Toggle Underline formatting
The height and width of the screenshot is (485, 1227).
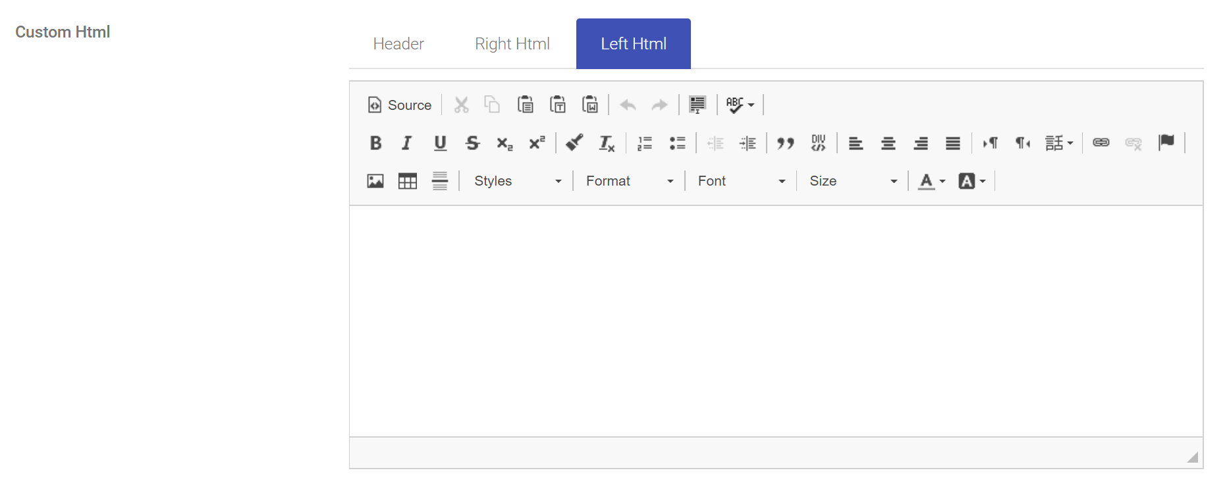coord(440,143)
